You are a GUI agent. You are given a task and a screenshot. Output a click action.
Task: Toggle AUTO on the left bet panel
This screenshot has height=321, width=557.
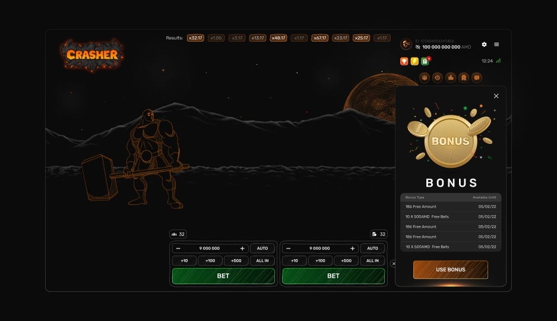(262, 248)
